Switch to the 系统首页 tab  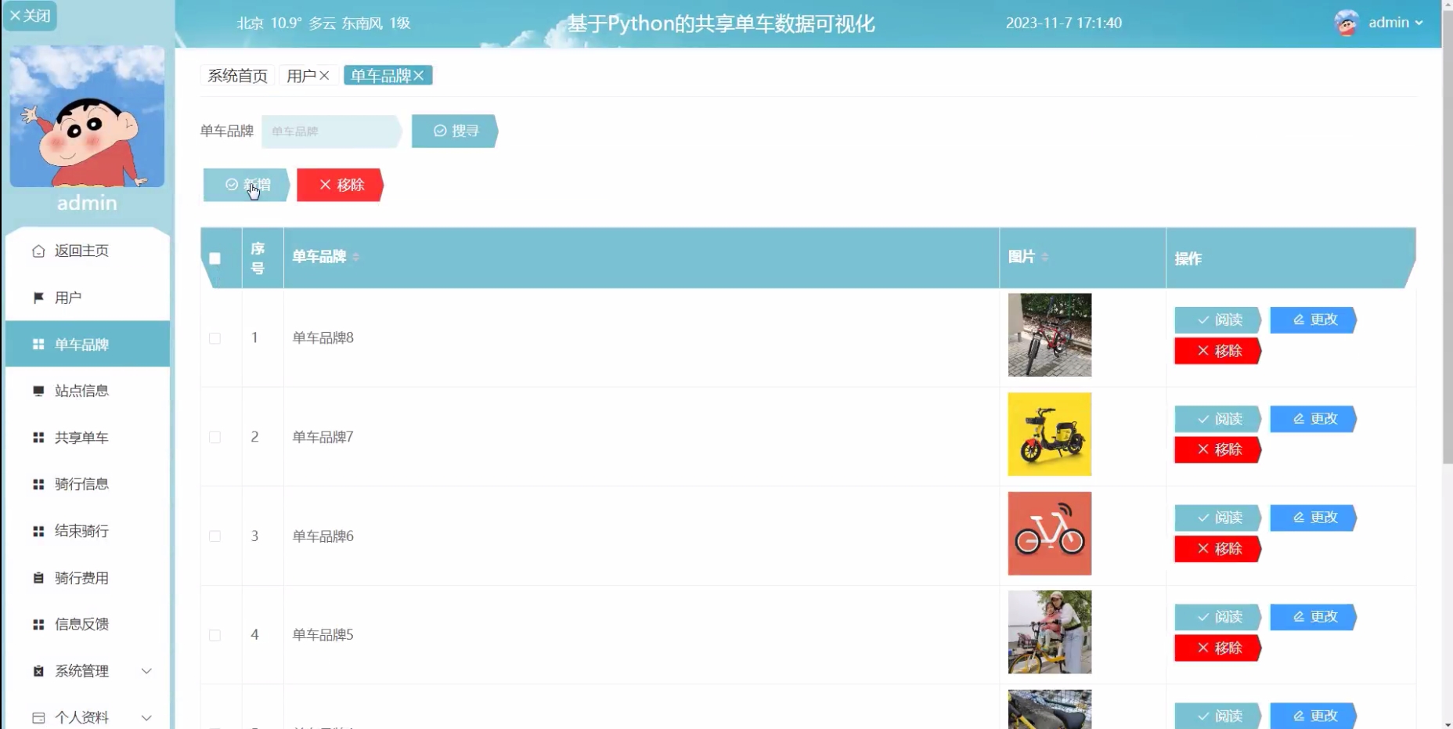coord(237,76)
